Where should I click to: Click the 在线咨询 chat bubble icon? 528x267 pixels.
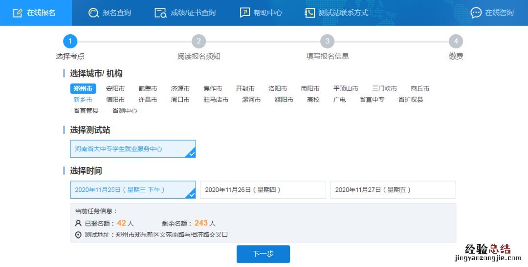(x=476, y=13)
